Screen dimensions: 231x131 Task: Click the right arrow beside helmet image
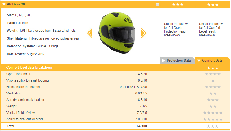(x=144, y=33)
